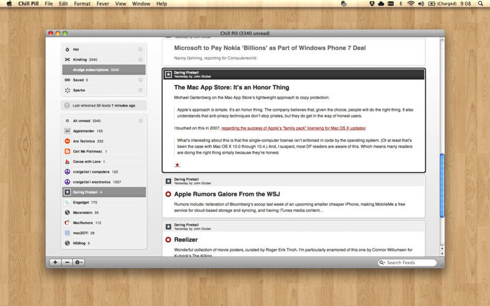Toggle unread circle on Apple Rumors Galore
The width and height of the screenshot is (490, 306).
168,194
